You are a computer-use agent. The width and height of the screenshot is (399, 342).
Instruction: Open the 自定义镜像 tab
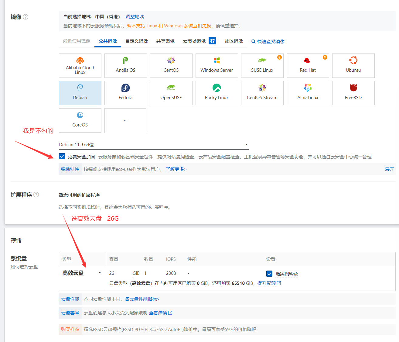(137, 41)
